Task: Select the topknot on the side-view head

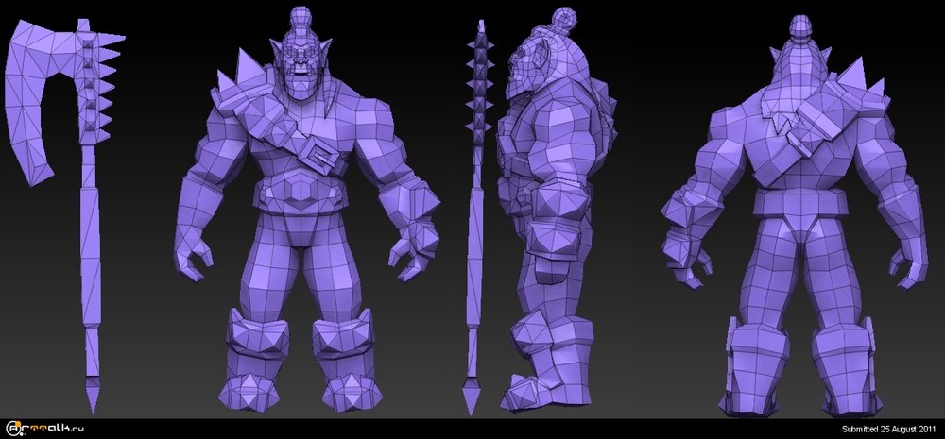Action: (565, 19)
